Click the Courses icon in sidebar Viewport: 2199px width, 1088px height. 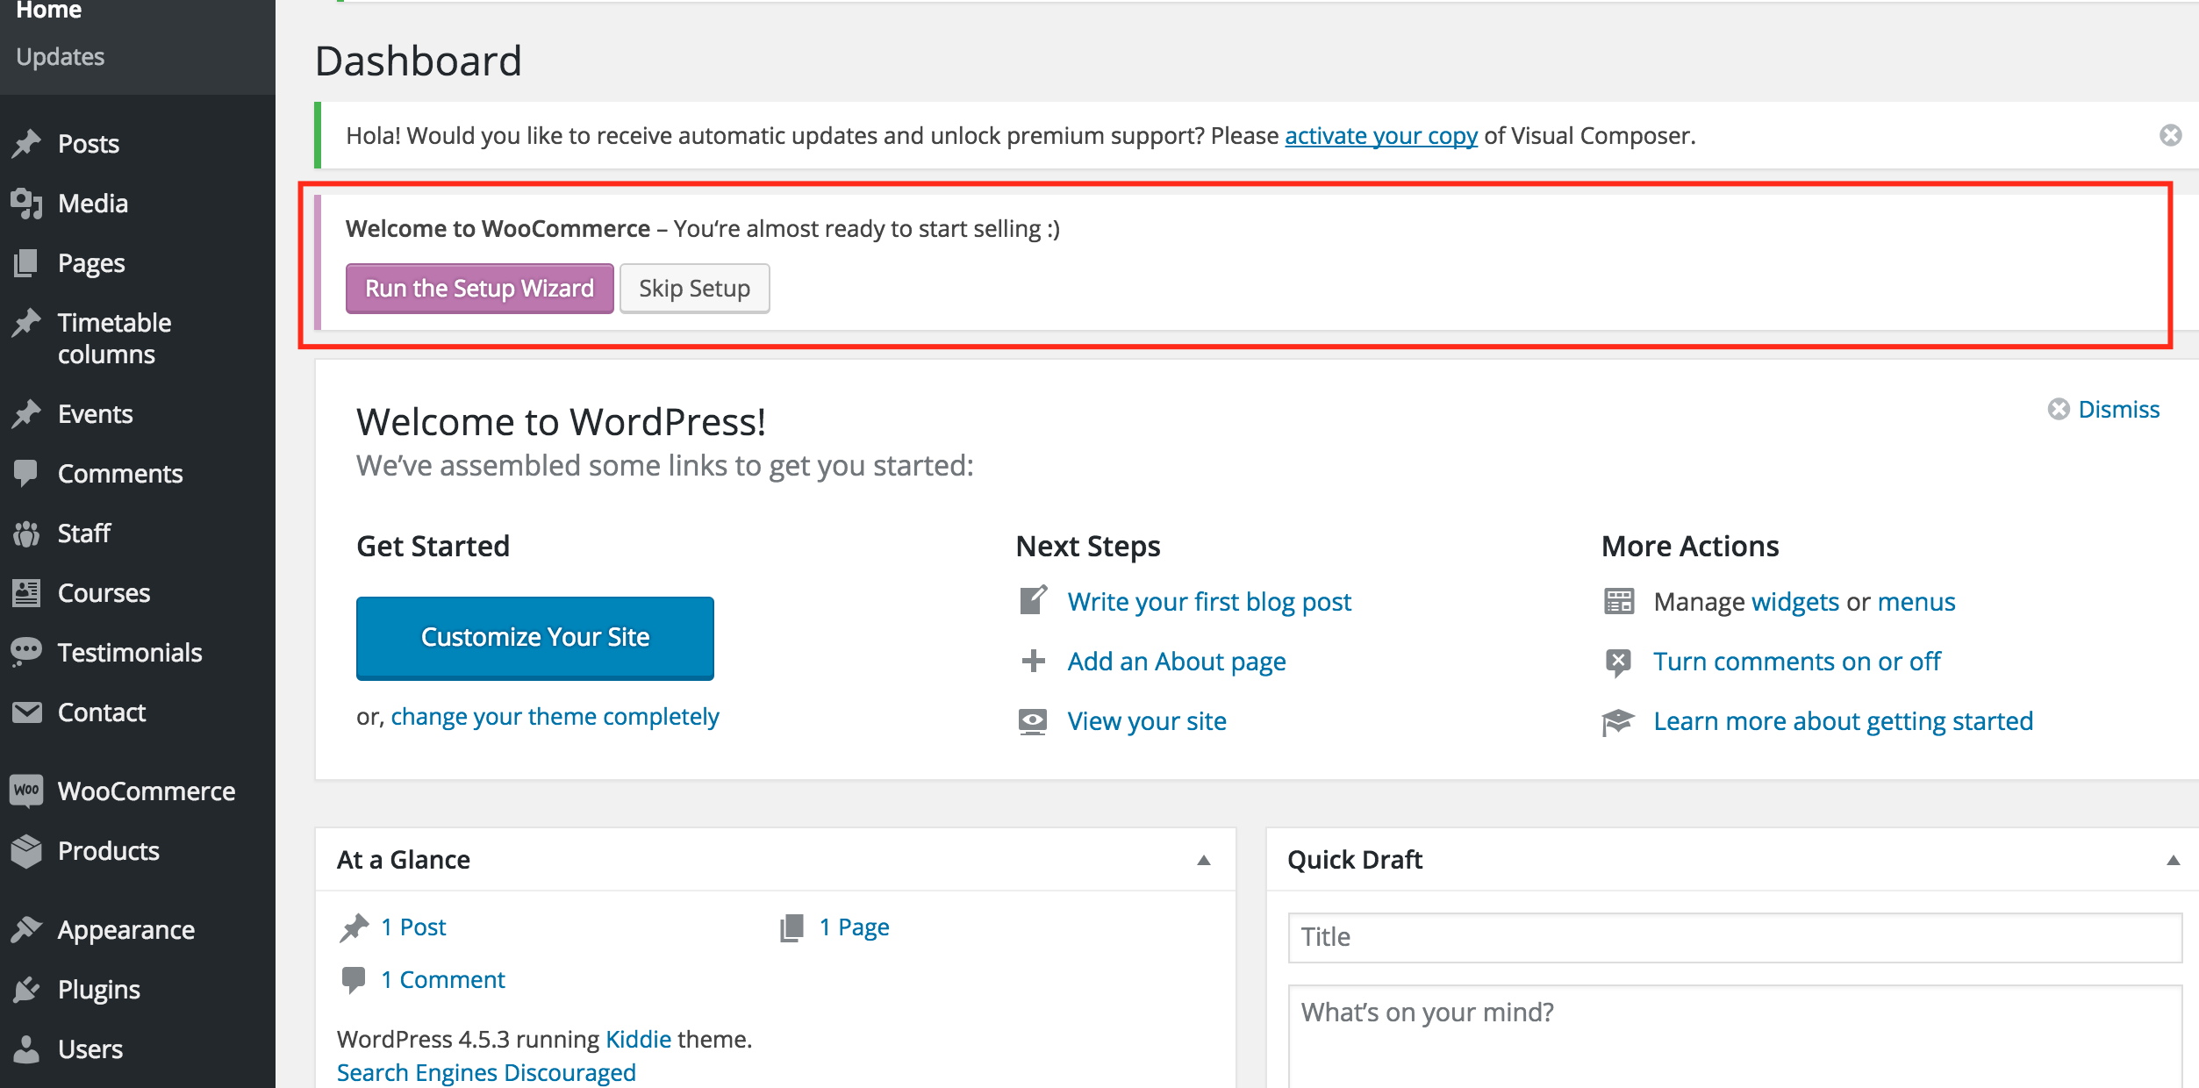point(27,593)
